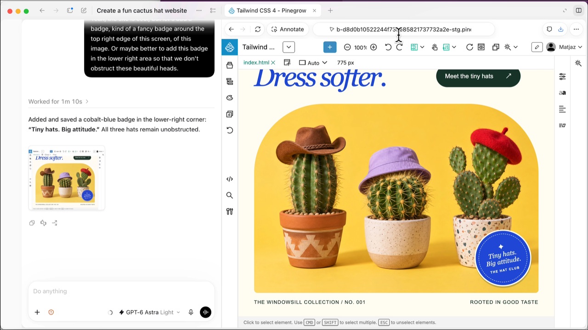
Task: Click the sparkle assistant icon at top right
Action: click(x=578, y=63)
